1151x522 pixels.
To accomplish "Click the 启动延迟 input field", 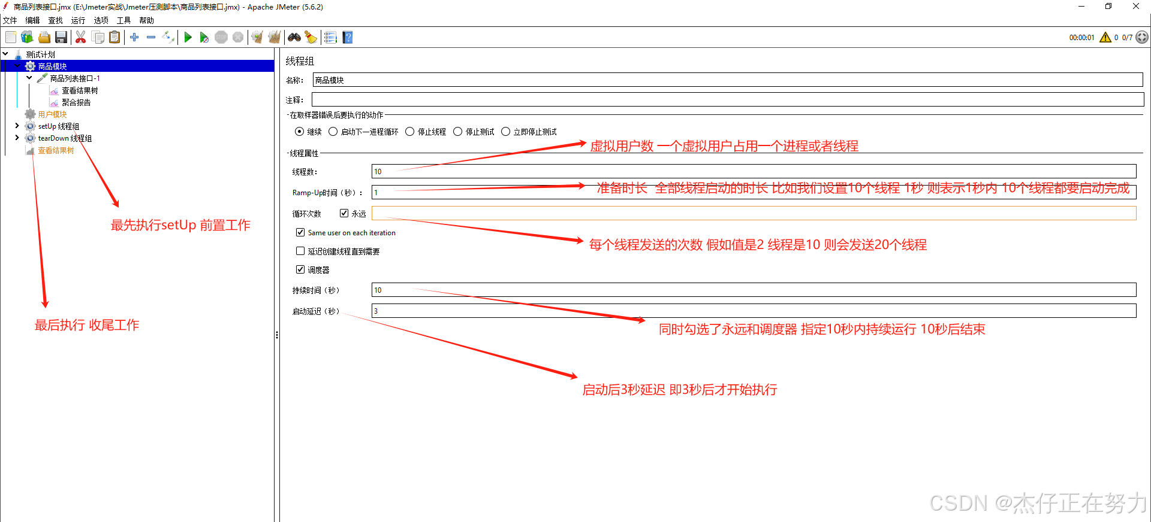I will click(x=754, y=311).
